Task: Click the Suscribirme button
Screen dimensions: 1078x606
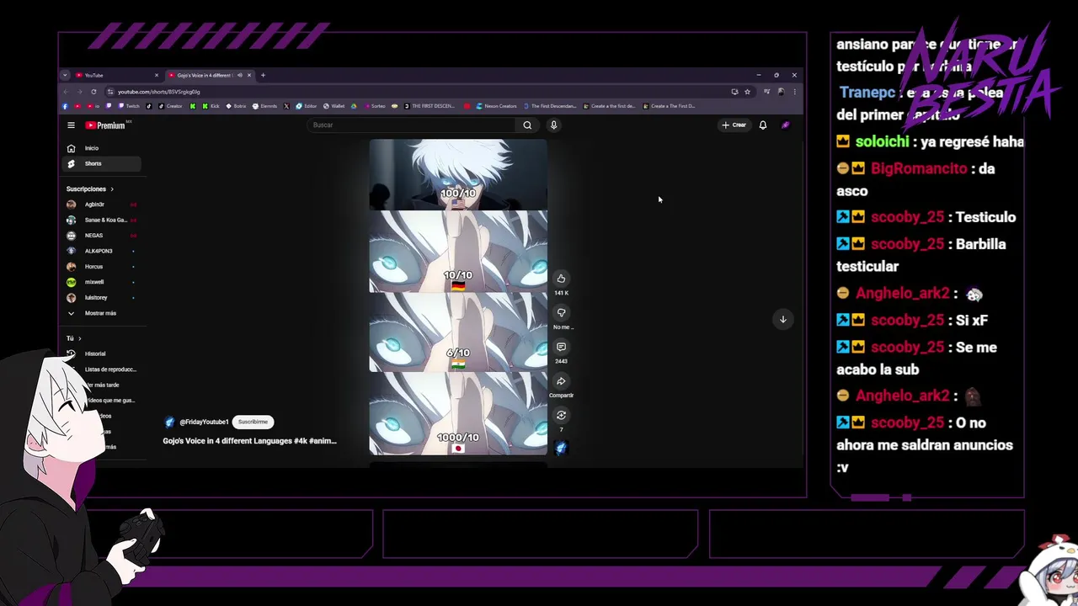Action: 253,422
